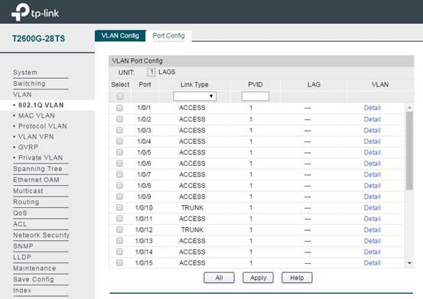Check the box for port 1/0/1
The width and height of the screenshot is (423, 299).
click(x=119, y=108)
